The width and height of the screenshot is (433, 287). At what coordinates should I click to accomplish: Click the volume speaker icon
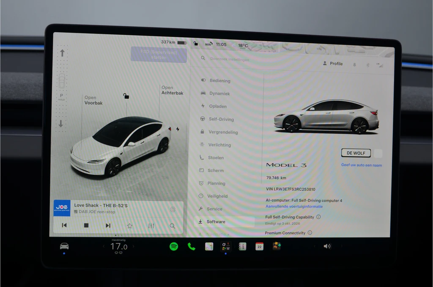327,246
